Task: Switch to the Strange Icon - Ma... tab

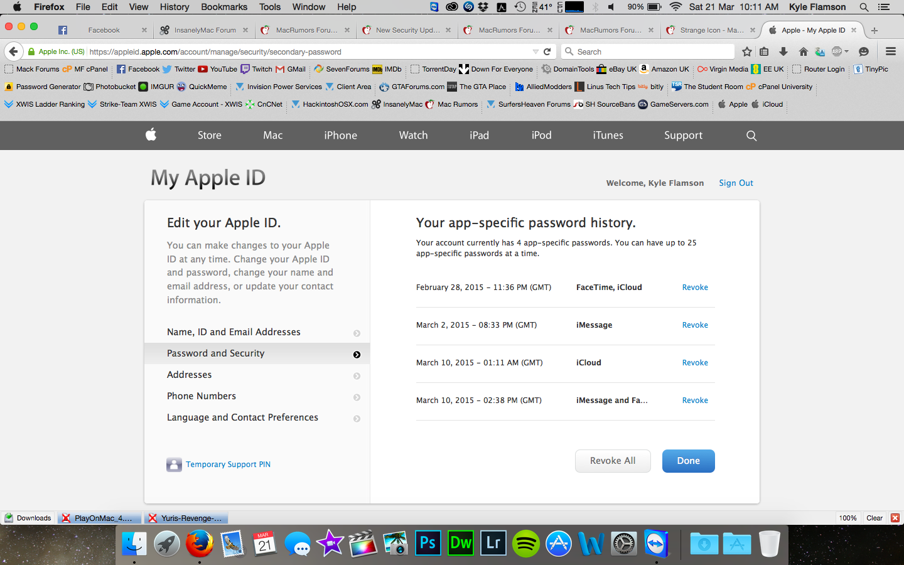Action: point(711,30)
